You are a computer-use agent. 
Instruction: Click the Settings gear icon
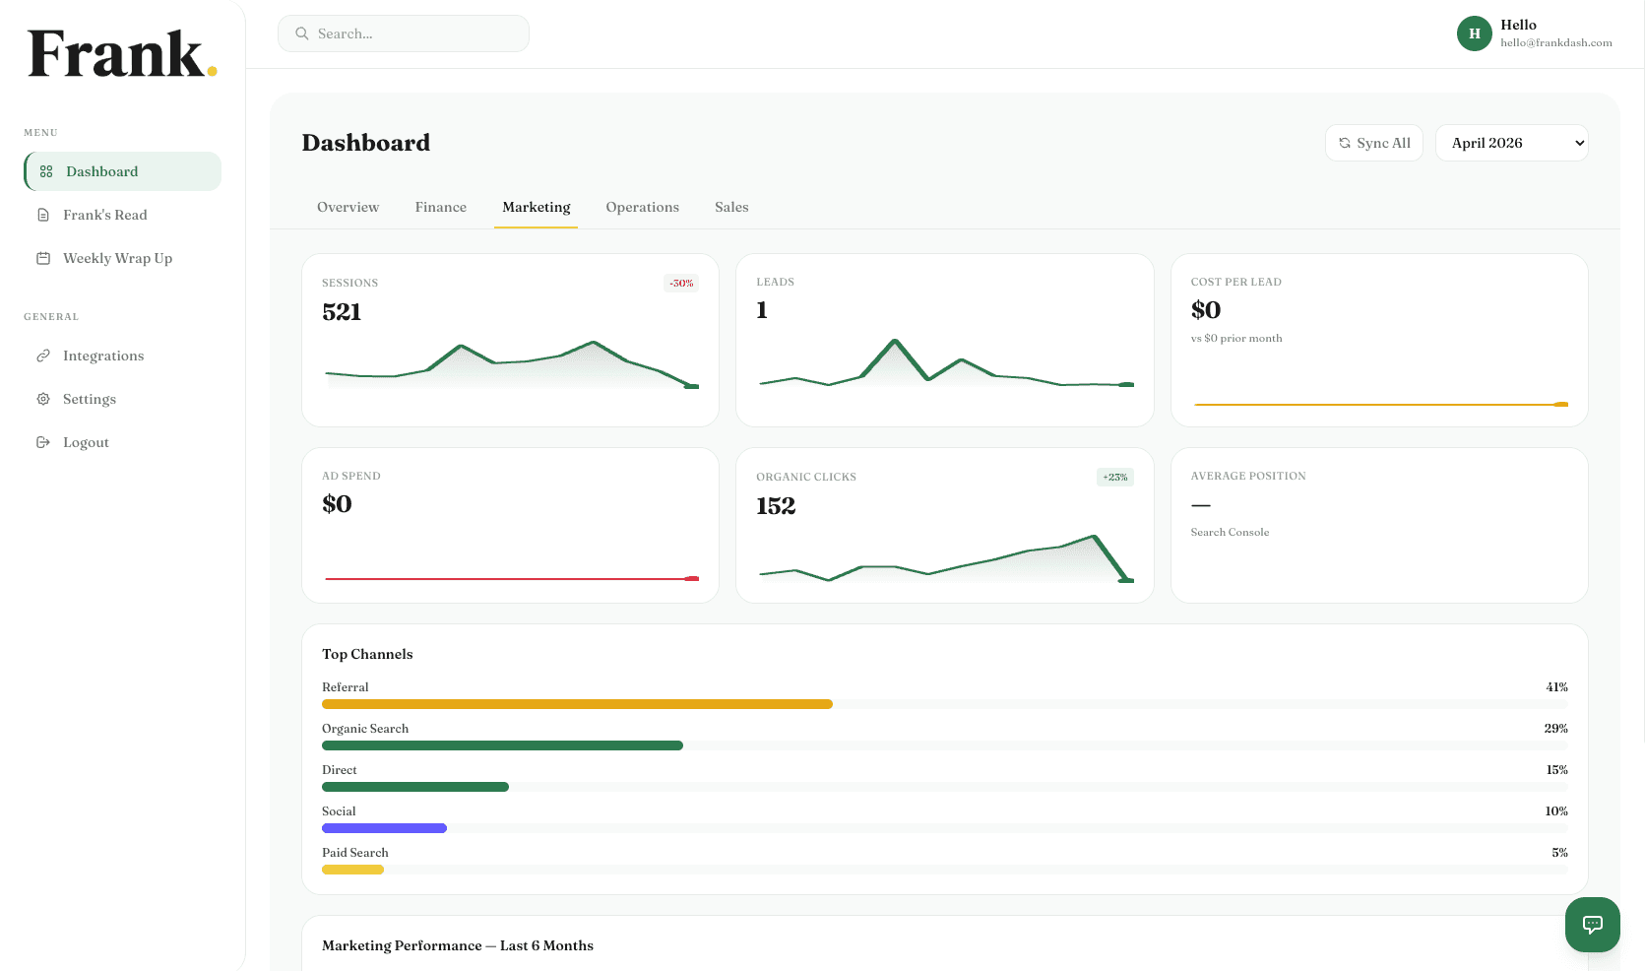tap(43, 399)
